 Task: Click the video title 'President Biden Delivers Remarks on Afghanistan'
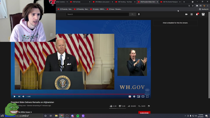[x=32, y=102]
